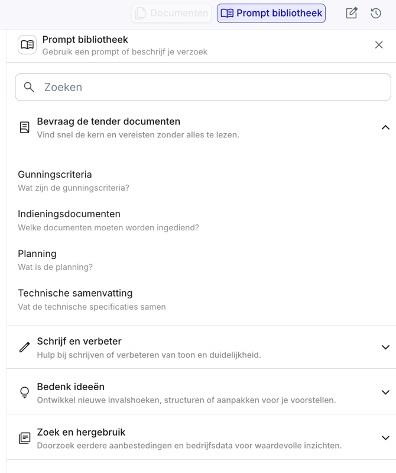The image size is (396, 473).
Task: Select the Prompt bibliotheek tab
Action: coord(271,13)
